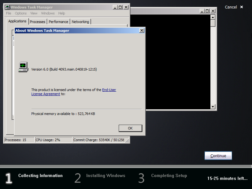Viewport: 252px width, 189px height.
Task: Click OK in the About dialog
Action: click(x=130, y=128)
